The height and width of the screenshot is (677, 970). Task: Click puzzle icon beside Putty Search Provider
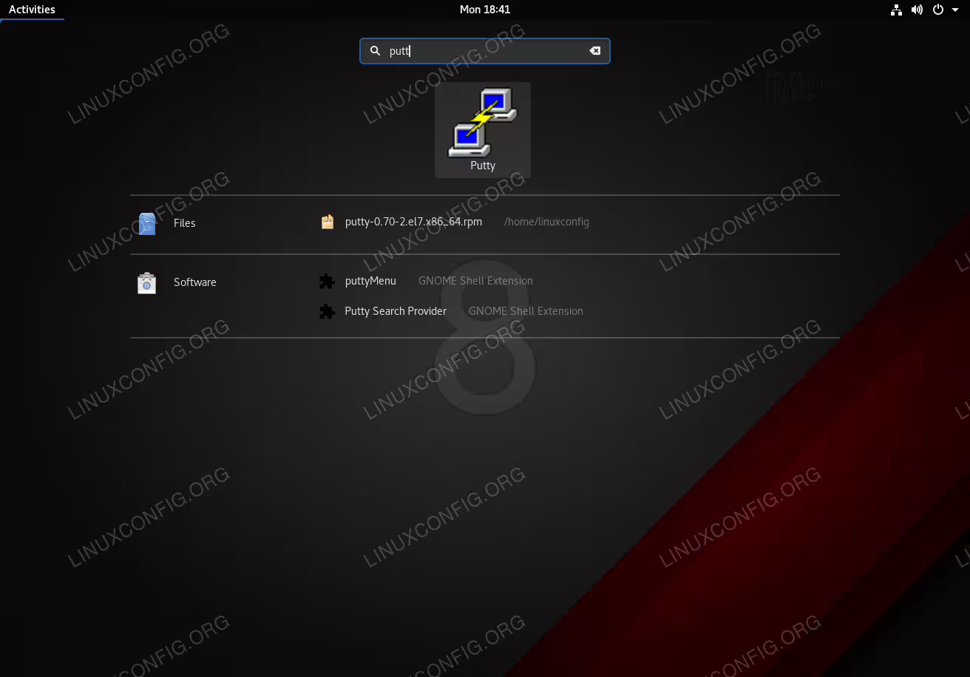click(x=327, y=311)
